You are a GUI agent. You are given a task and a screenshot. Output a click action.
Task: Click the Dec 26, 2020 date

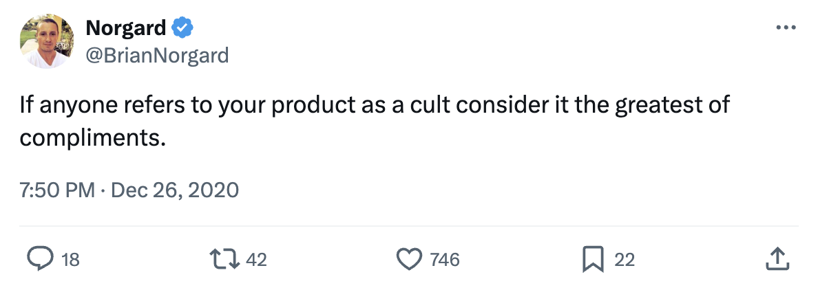click(174, 189)
